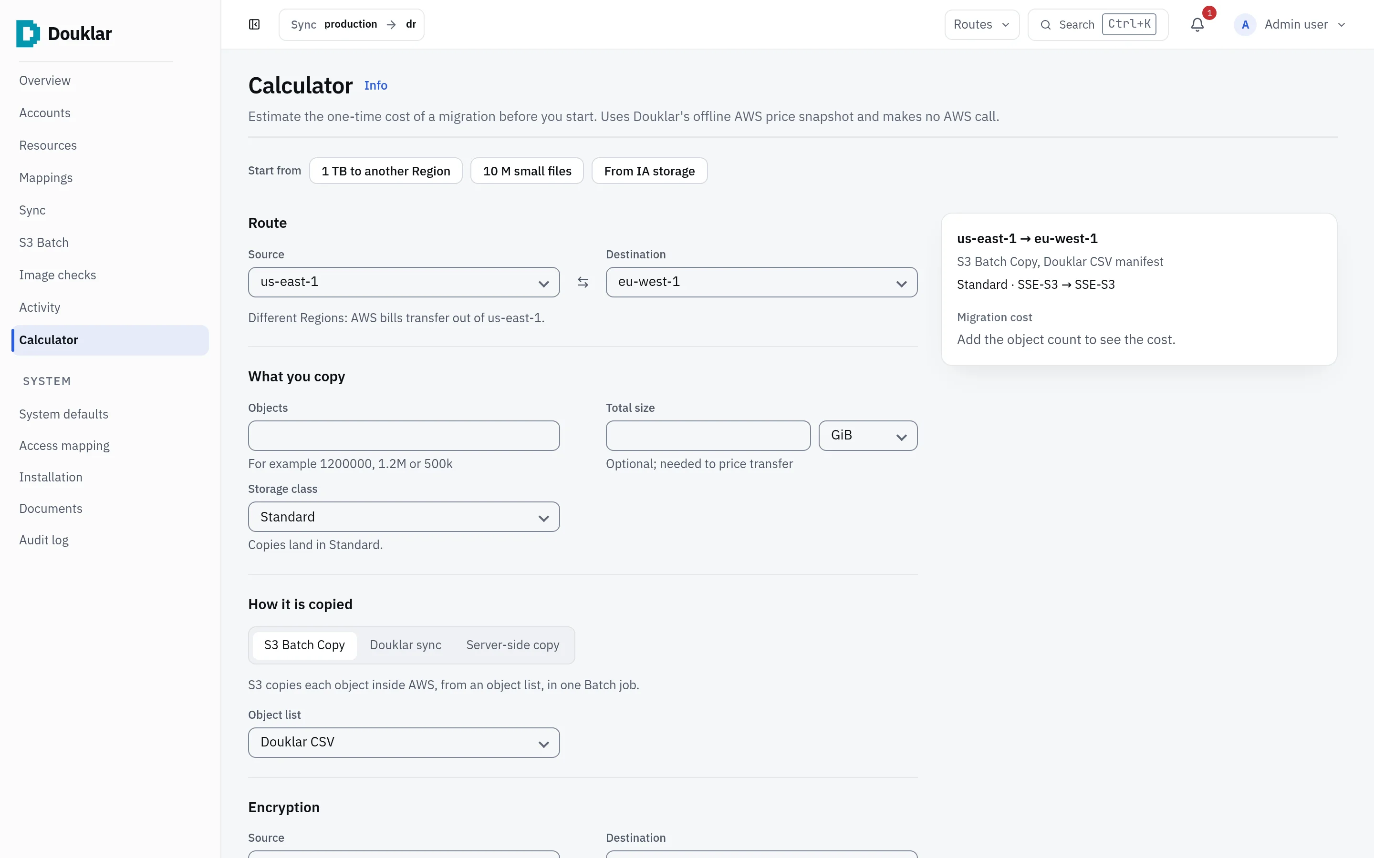Apply From IA storage preset

[x=649, y=171]
